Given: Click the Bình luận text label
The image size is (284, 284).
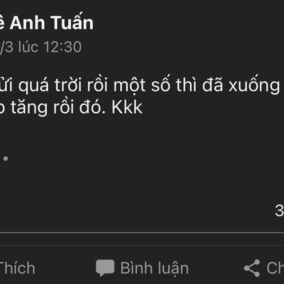Looking at the screenshot, I should tap(154, 268).
